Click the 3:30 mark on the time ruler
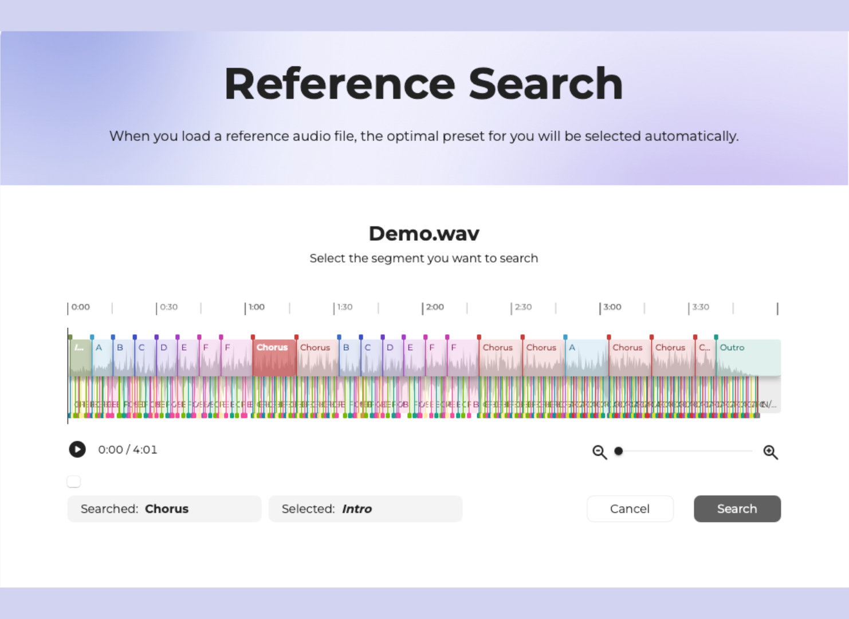 click(700, 307)
